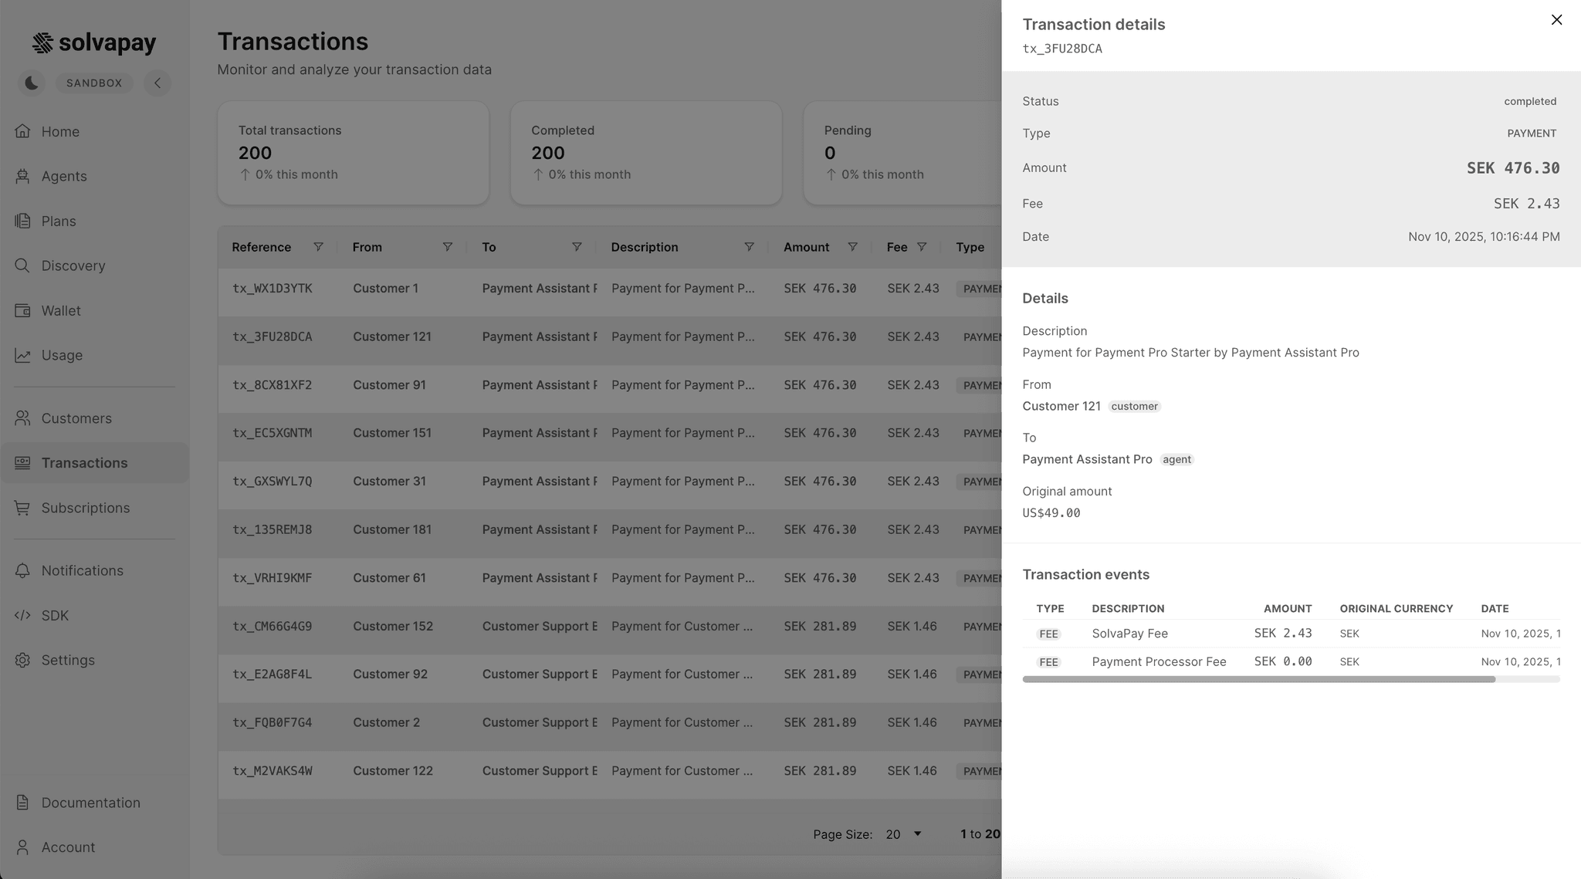Image resolution: width=1581 pixels, height=879 pixels.
Task: View Usage statistics via sidebar icon
Action: [x=62, y=355]
